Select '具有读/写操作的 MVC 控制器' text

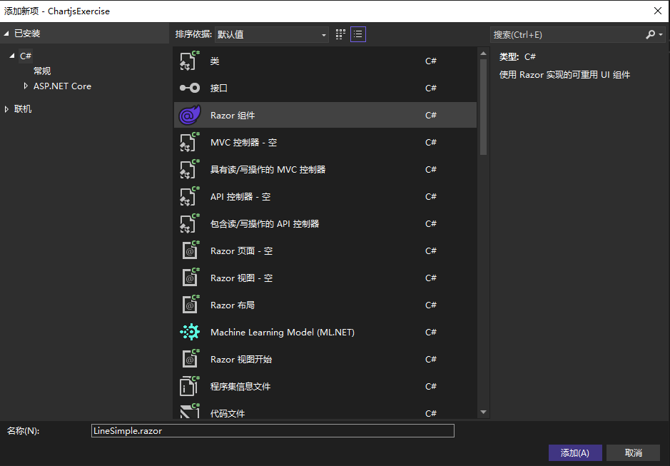[x=268, y=170]
